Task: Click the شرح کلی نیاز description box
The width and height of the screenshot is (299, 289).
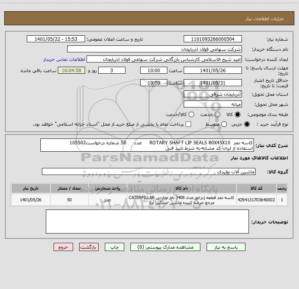Action: [147, 145]
